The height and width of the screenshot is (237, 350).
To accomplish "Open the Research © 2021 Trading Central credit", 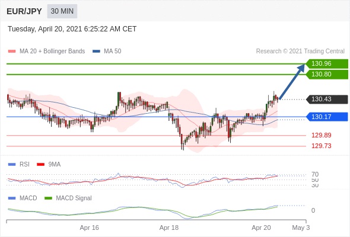I will 300,52.
